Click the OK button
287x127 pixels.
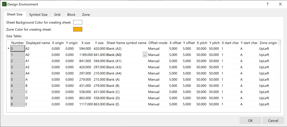tap(250, 121)
